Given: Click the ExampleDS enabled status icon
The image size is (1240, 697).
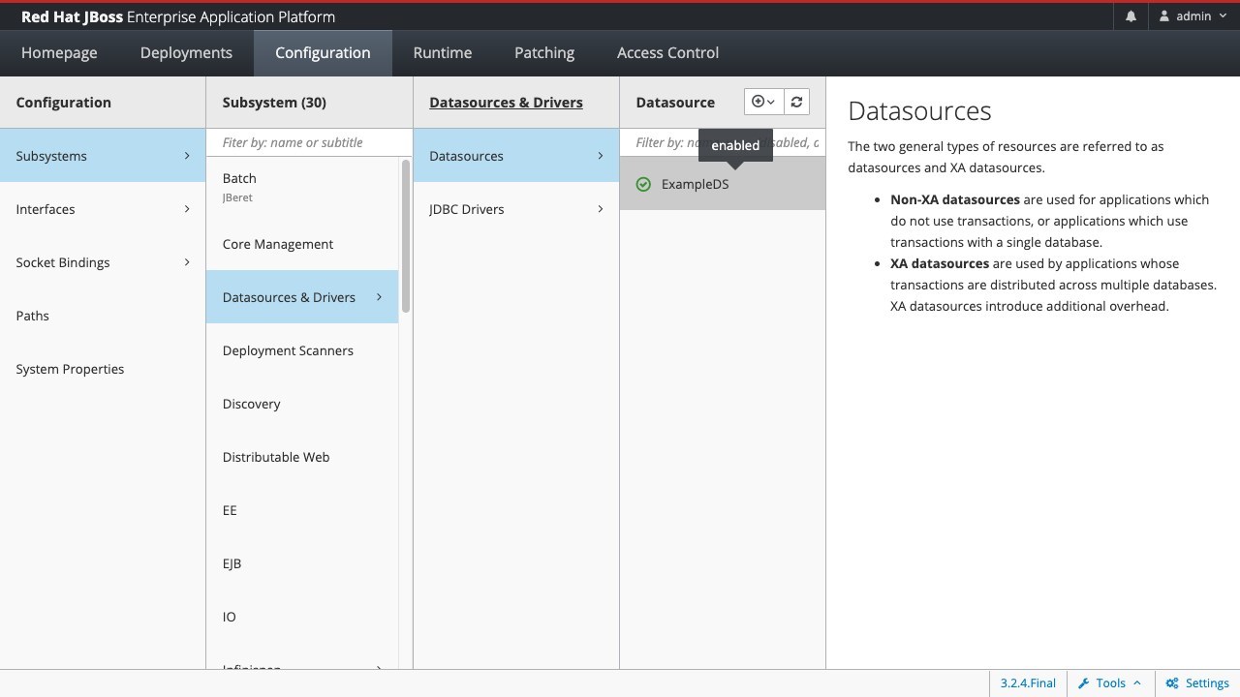Looking at the screenshot, I should click(x=643, y=184).
